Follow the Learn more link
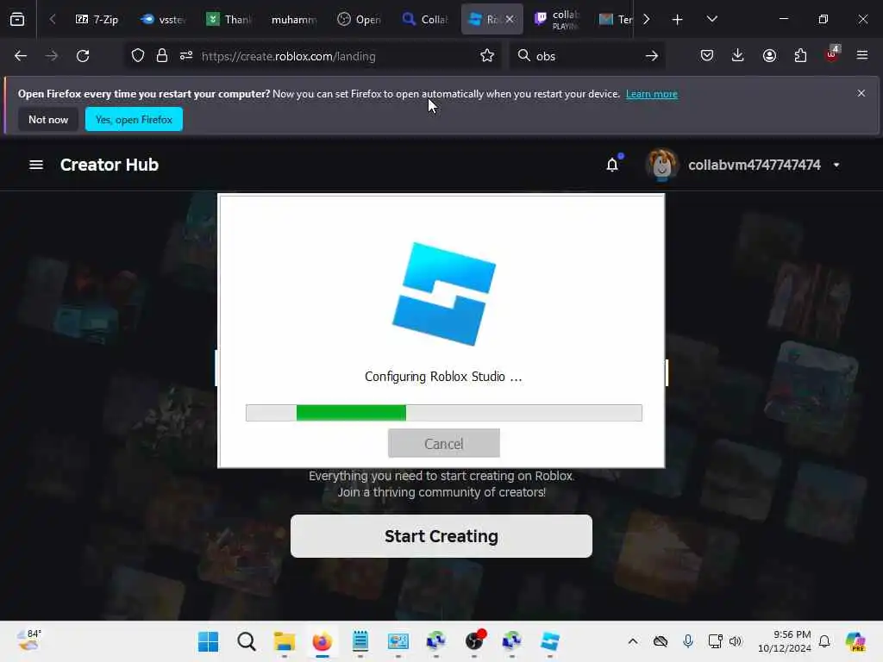 [x=652, y=94]
